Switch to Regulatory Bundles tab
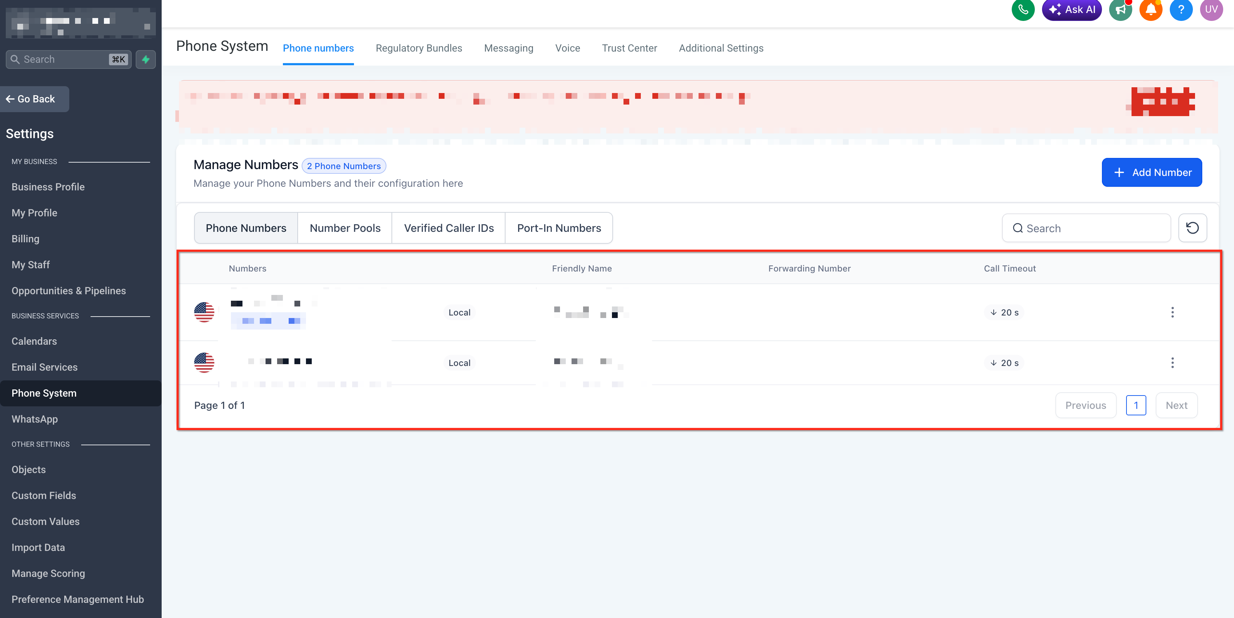Viewport: 1234px width, 618px height. pyautogui.click(x=419, y=48)
